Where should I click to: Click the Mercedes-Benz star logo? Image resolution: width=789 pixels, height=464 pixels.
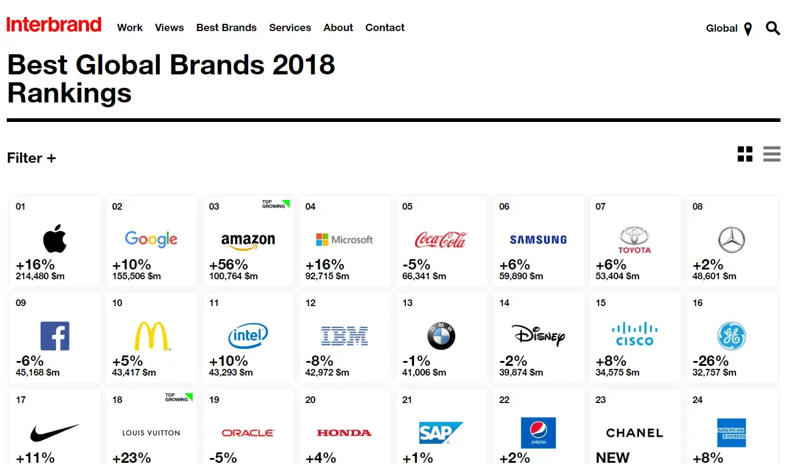click(x=732, y=239)
